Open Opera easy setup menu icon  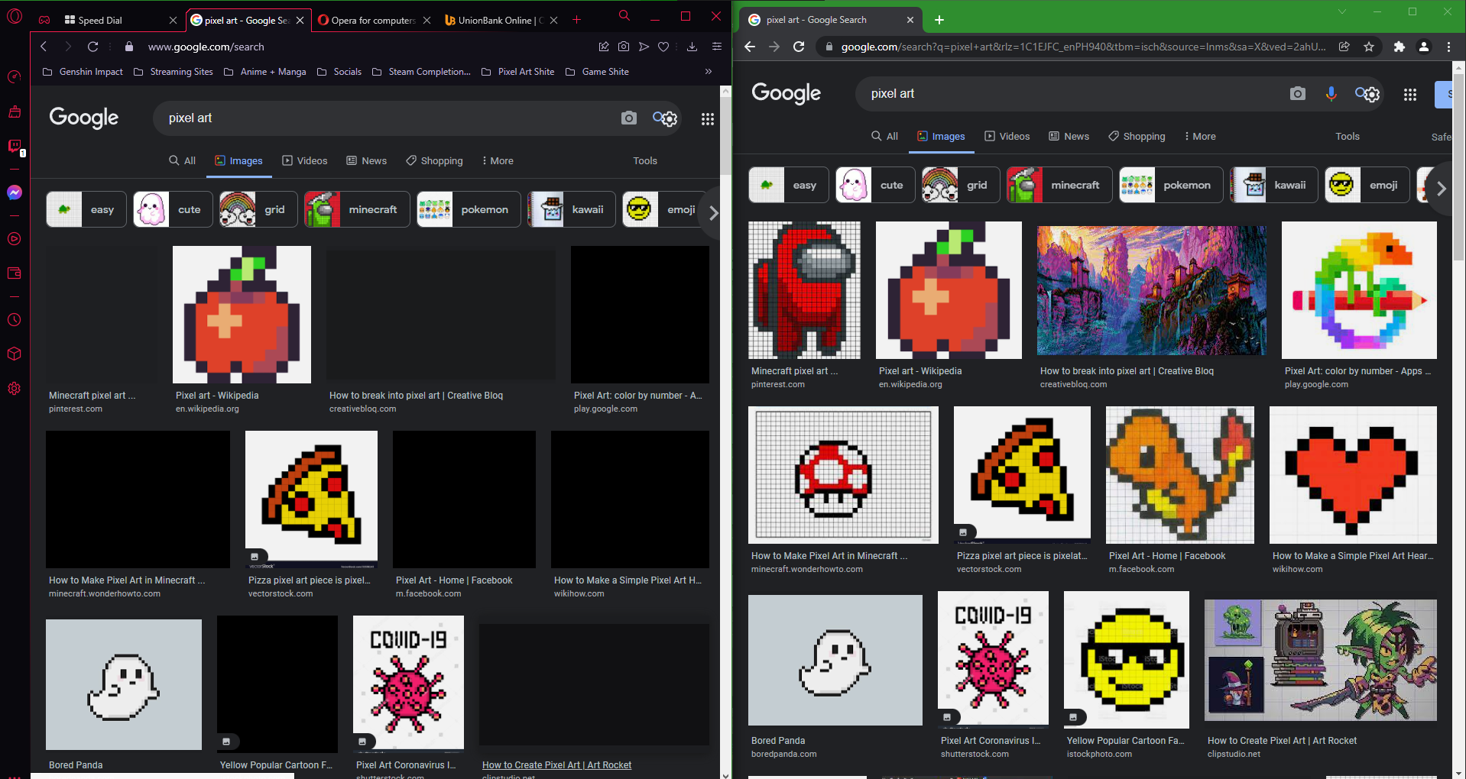click(717, 47)
